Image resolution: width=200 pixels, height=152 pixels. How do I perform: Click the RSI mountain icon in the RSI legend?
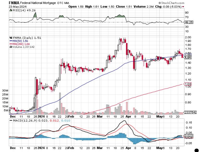(x=11, y=10)
